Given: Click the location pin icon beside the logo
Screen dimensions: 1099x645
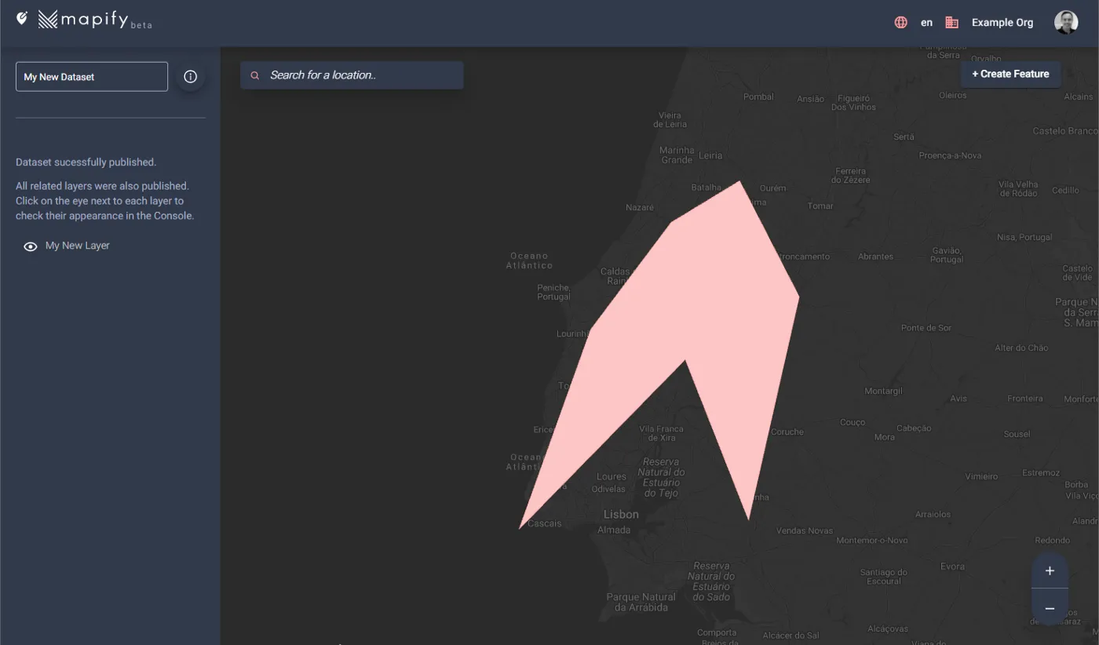Looking at the screenshot, I should (22, 17).
